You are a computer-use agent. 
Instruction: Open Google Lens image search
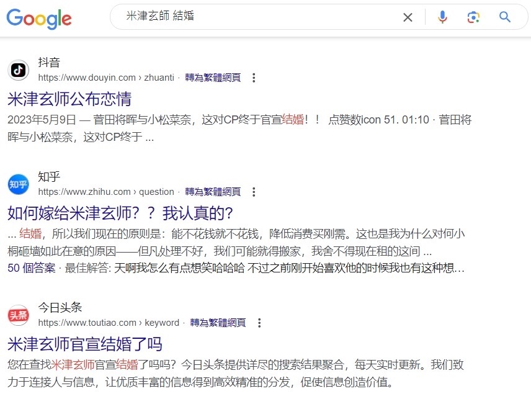(x=473, y=17)
